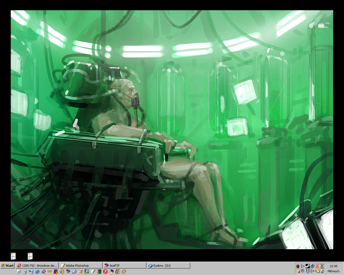Click the clock showing 22:45
The height and width of the screenshot is (275, 344).
tap(334, 266)
